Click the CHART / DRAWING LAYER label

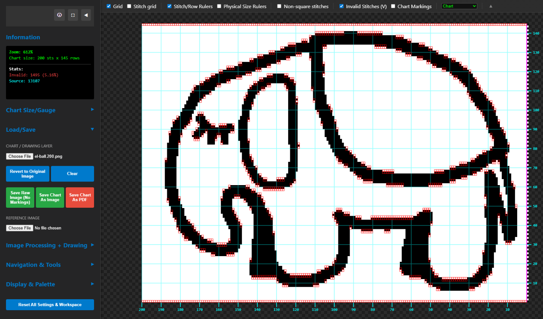(x=29, y=146)
